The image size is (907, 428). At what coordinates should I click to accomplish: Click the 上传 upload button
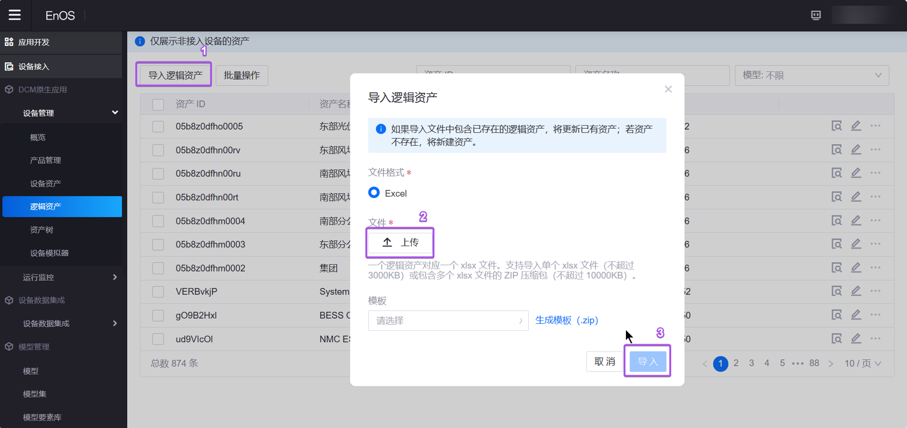point(400,242)
